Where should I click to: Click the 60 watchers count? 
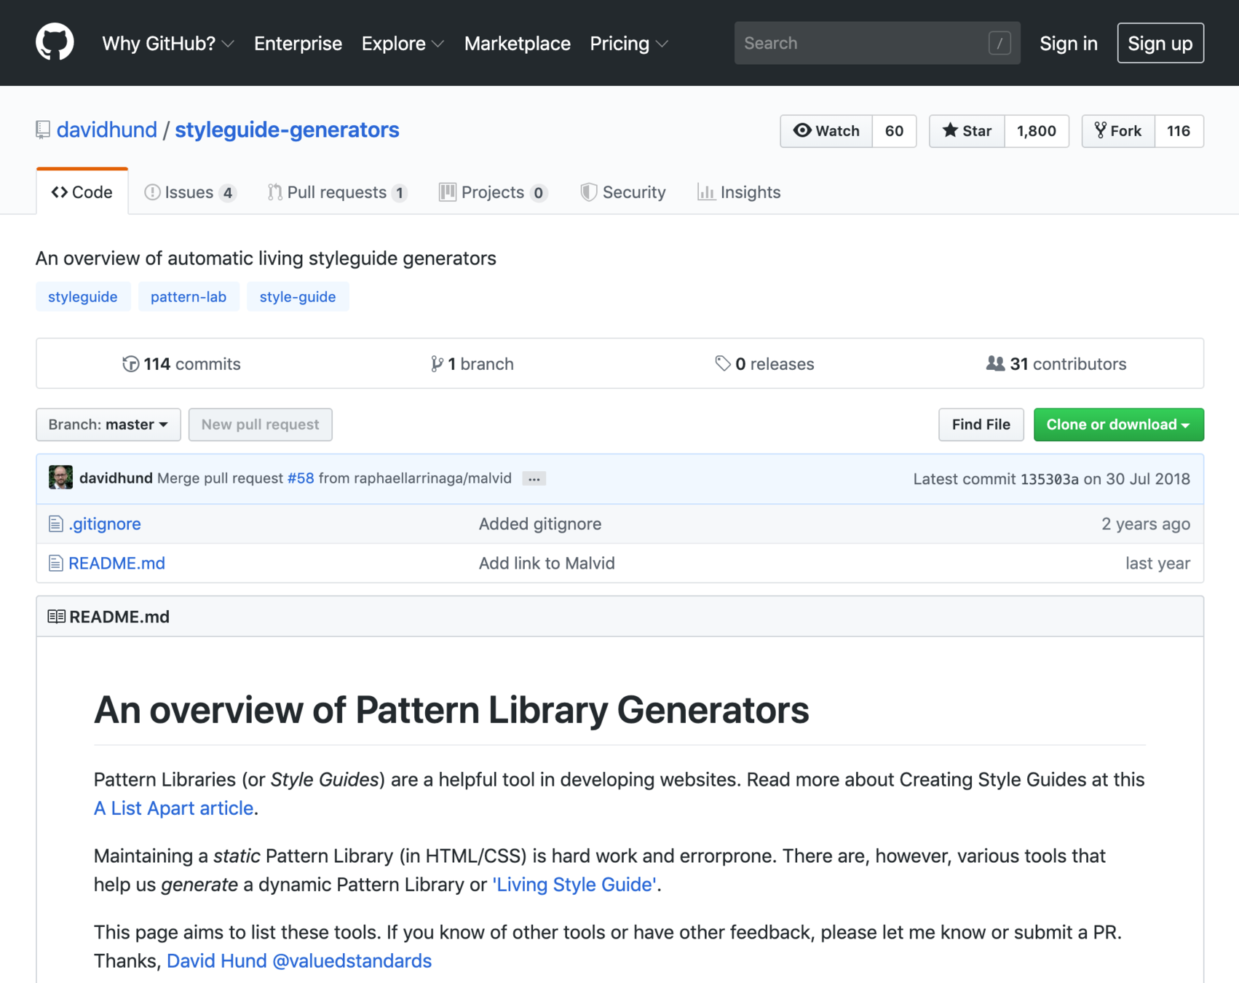tap(894, 131)
